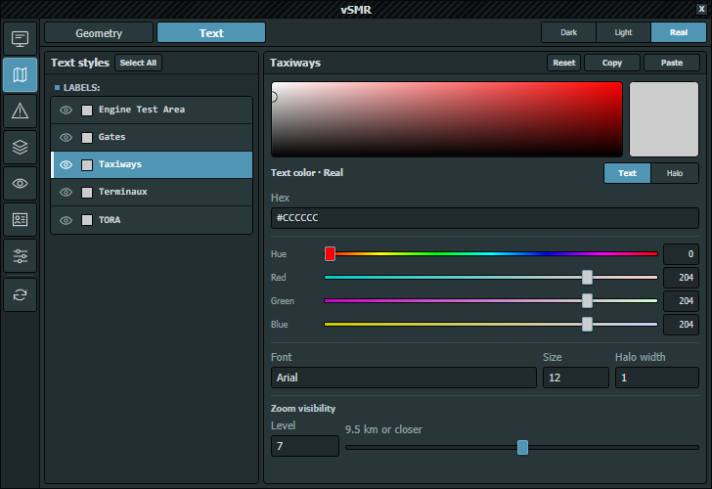This screenshot has height=489, width=712.
Task: Click the Gates color swatch
Action: point(87,138)
